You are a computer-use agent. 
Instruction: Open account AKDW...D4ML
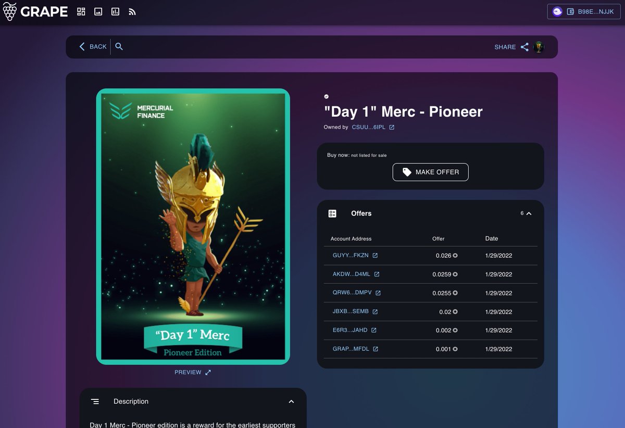click(x=352, y=274)
